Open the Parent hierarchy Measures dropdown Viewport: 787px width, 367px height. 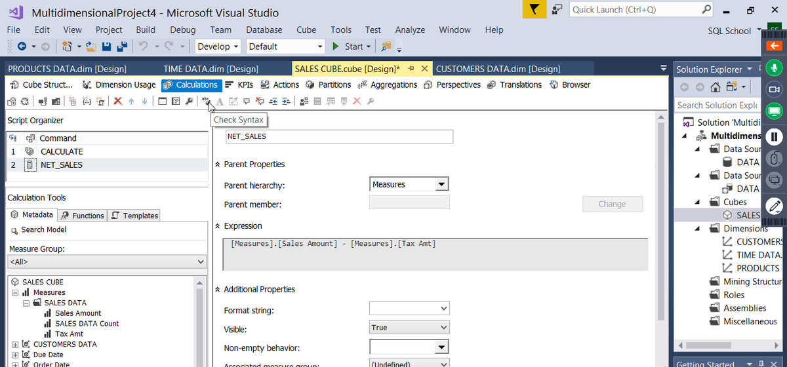(442, 185)
